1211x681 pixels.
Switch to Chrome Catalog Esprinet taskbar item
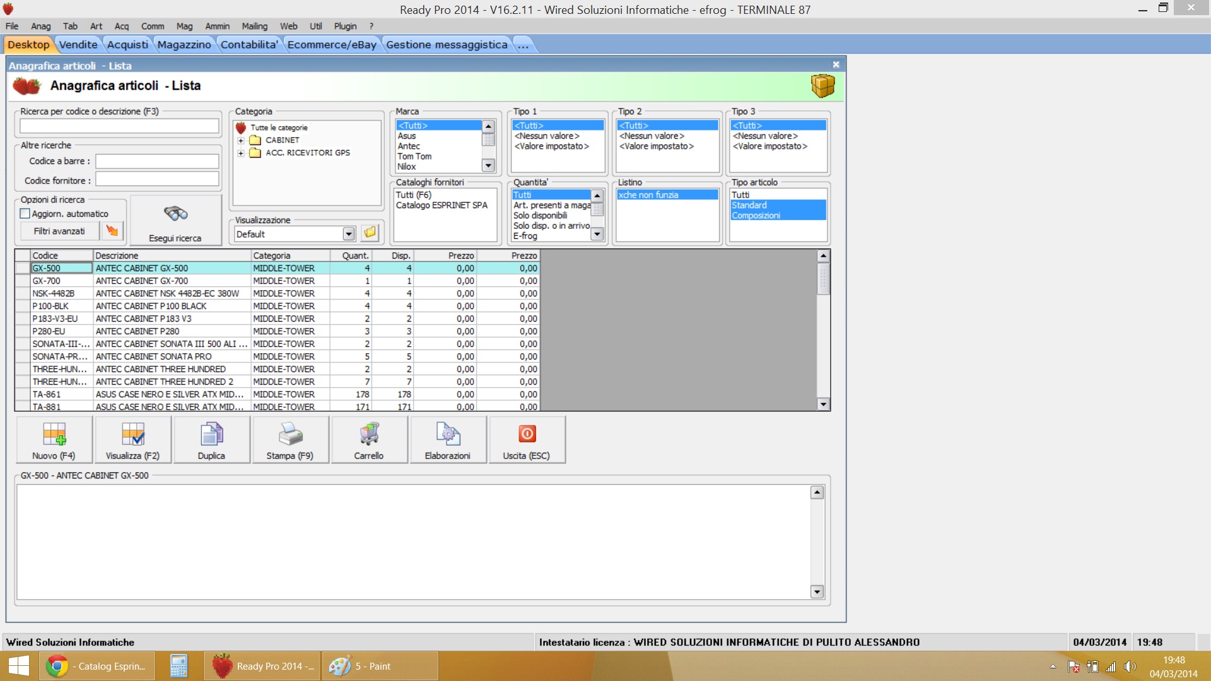coord(98,666)
